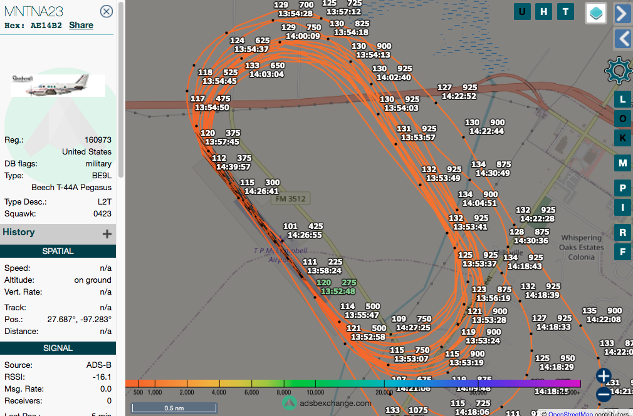Screen dimensions: 633x416
Task: Click the RSSI value -16.1
Action: (102, 377)
